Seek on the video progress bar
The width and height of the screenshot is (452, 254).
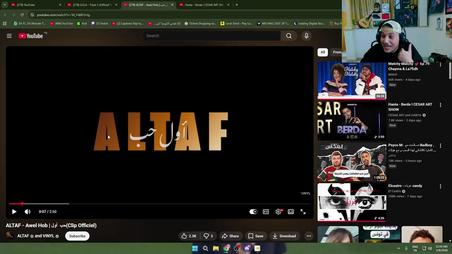(160, 204)
